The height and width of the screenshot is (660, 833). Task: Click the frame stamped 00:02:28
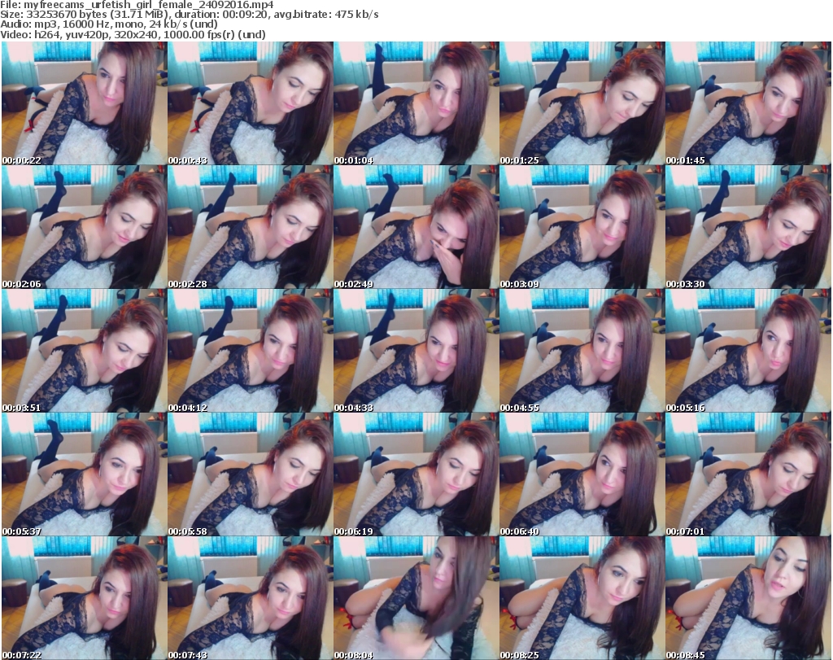[x=251, y=227]
